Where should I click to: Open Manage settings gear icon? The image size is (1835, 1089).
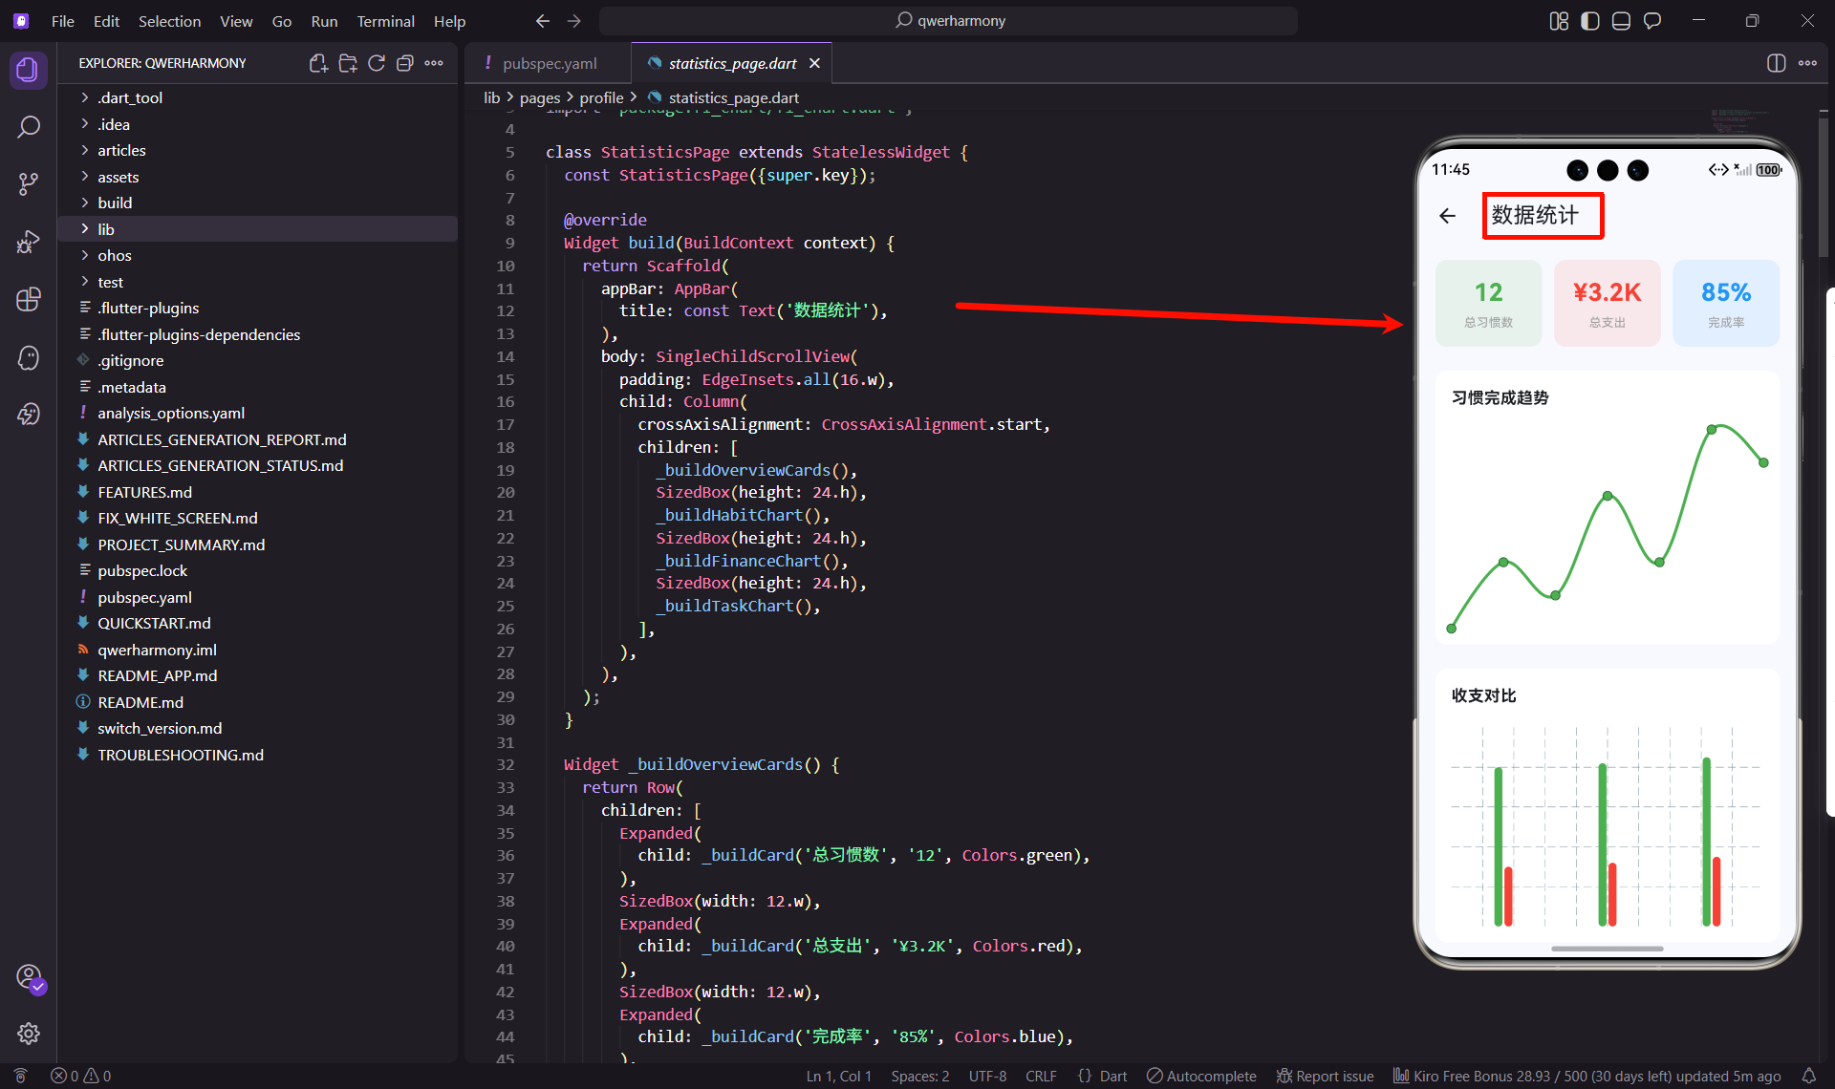point(29,1034)
